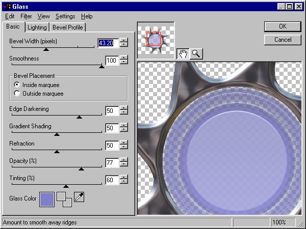Select the magnifier zoom tool

(196, 54)
